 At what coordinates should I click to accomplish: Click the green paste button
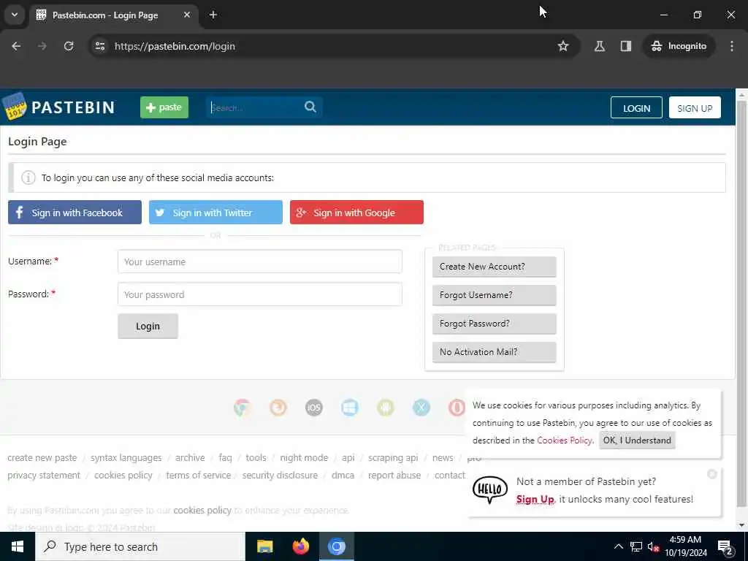[x=164, y=107]
